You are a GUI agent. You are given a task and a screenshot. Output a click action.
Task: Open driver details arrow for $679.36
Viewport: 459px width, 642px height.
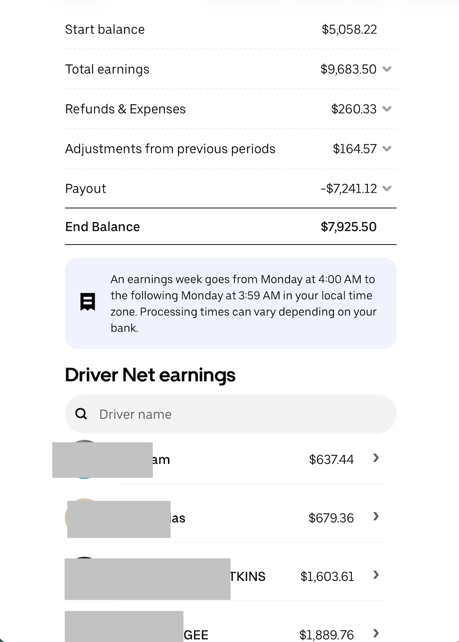(376, 517)
